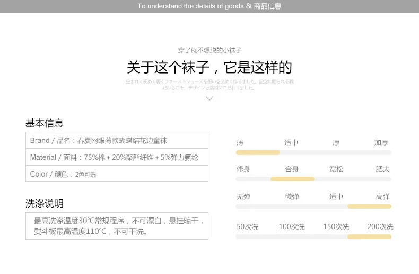Click the 宽松 fit label

[336, 169]
